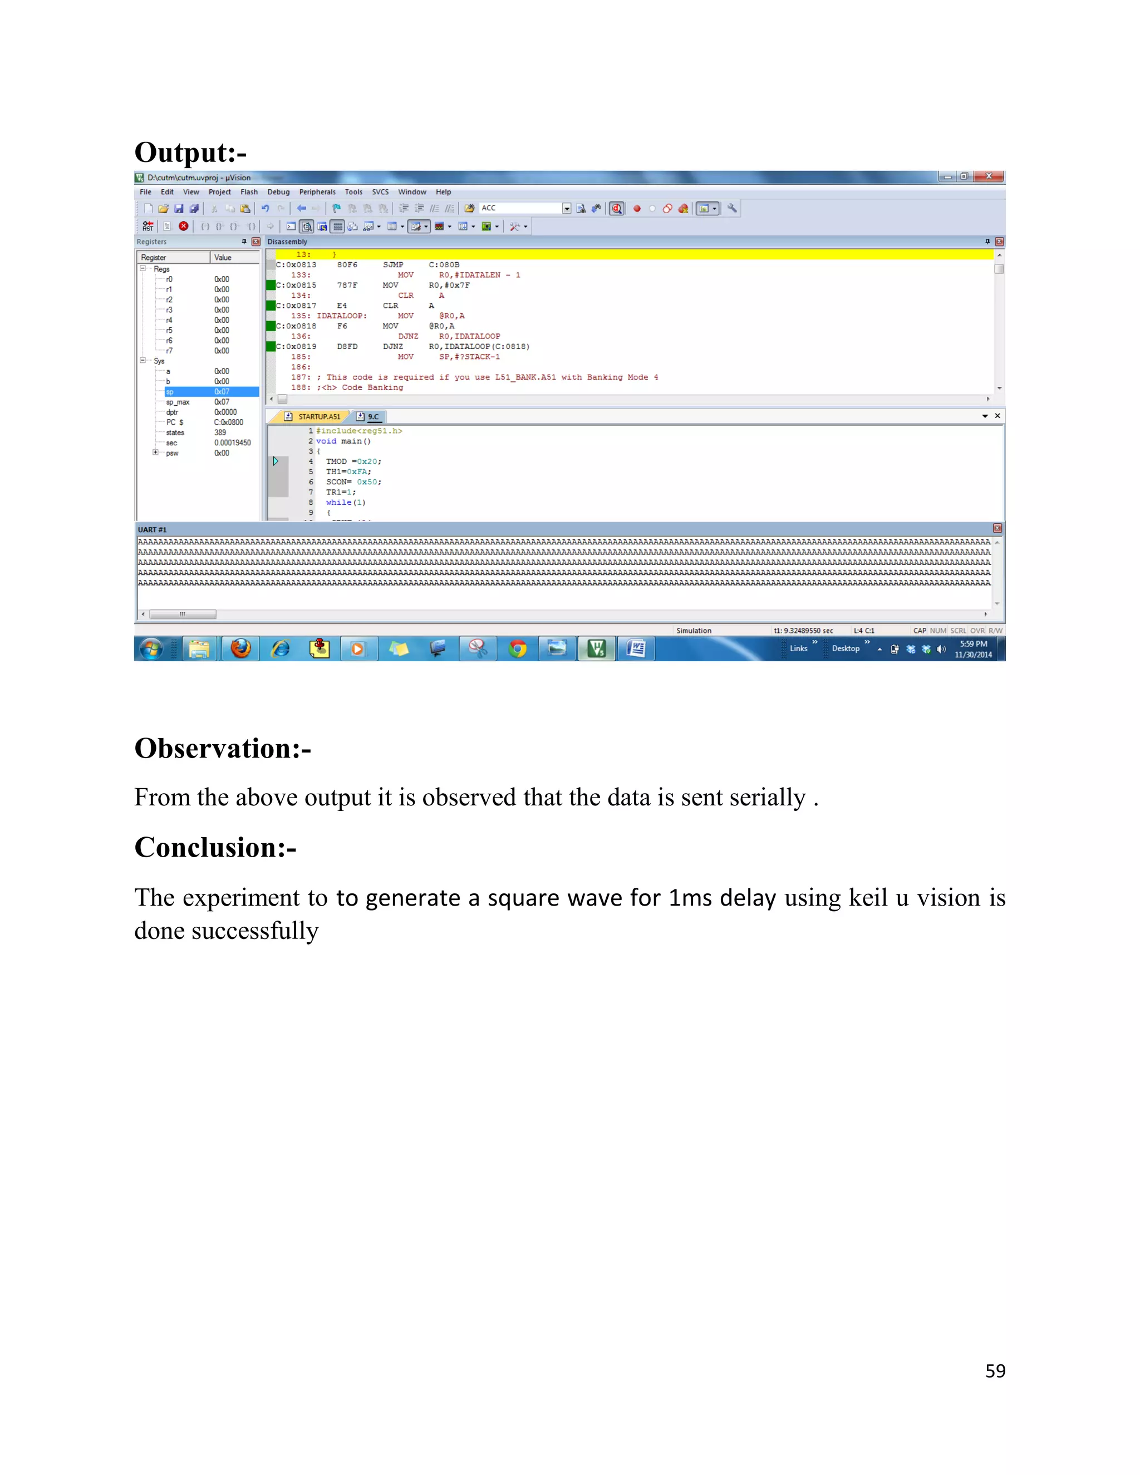Toggle Insert/Remove Breakpoint red dot
Screen dimensions: 1140x1475
point(636,209)
